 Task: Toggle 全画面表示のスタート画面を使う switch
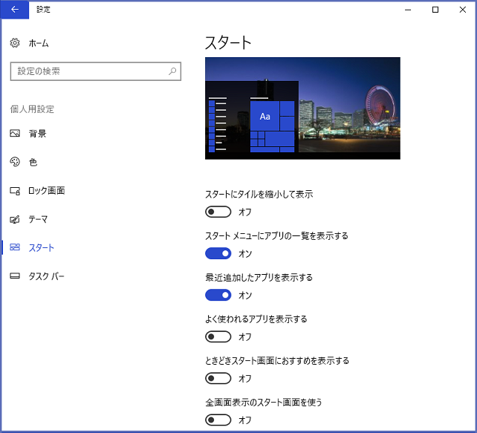pyautogui.click(x=218, y=420)
